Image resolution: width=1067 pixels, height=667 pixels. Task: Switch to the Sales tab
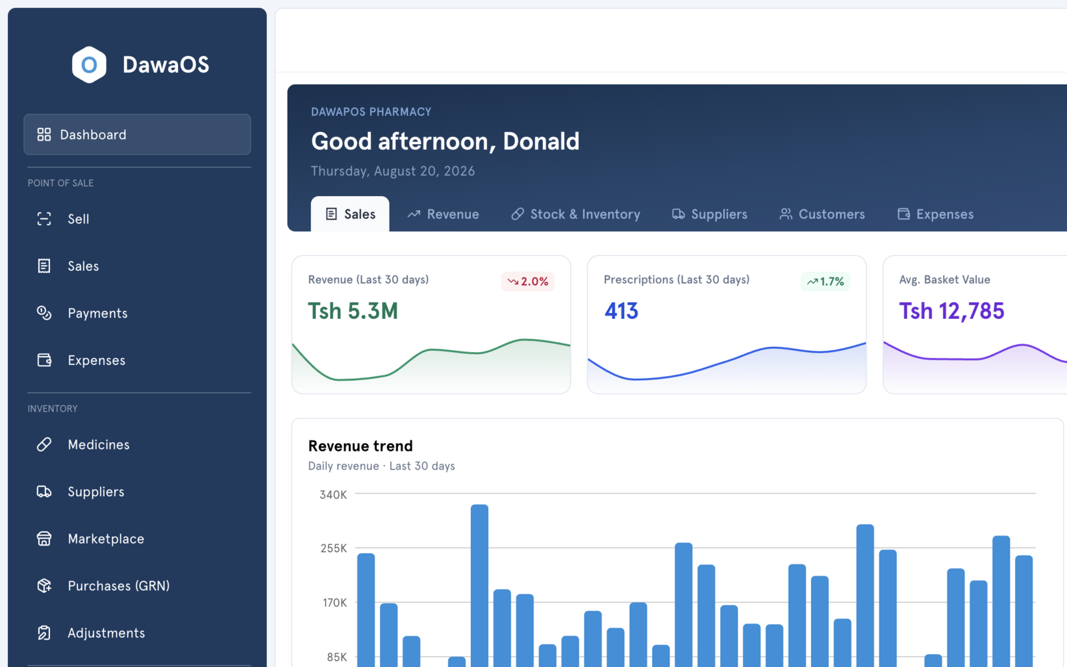[350, 214]
